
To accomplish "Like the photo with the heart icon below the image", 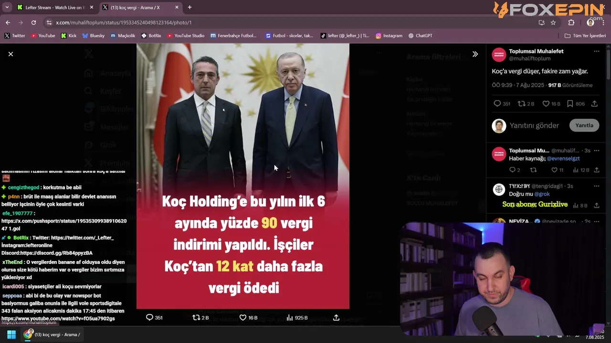I will (242, 317).
